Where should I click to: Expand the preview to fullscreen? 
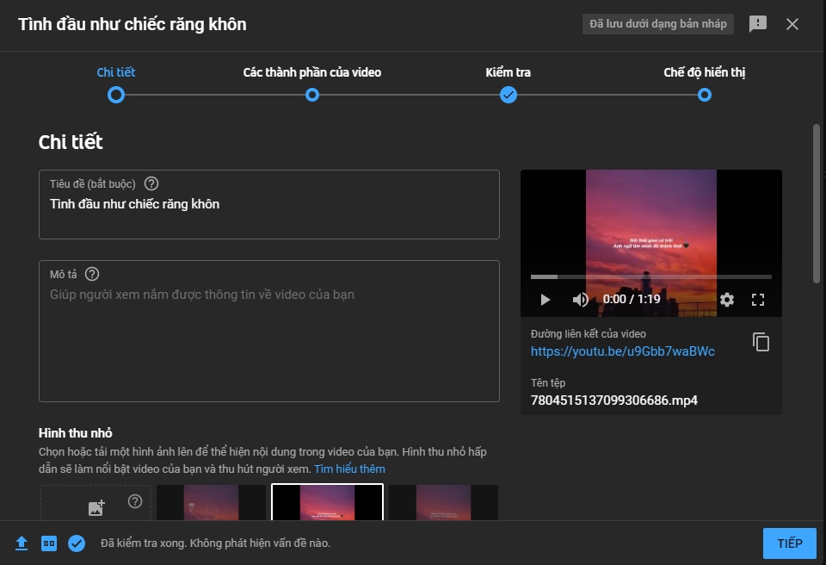[x=759, y=299]
